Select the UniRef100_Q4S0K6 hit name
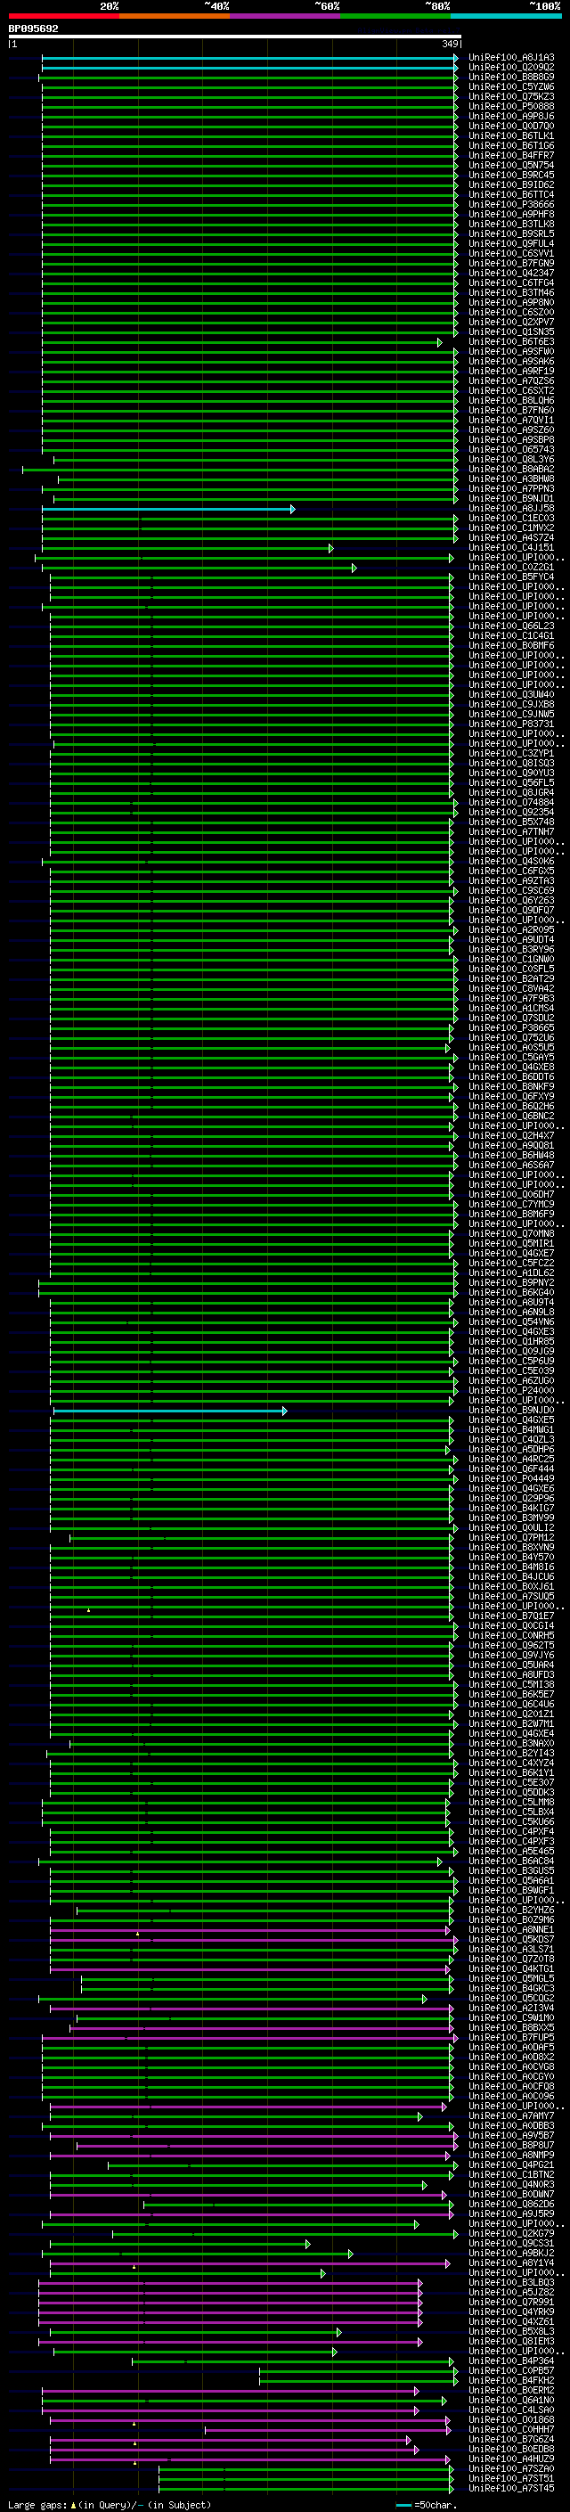Image resolution: width=570 pixels, height=2512 pixels. point(511,861)
